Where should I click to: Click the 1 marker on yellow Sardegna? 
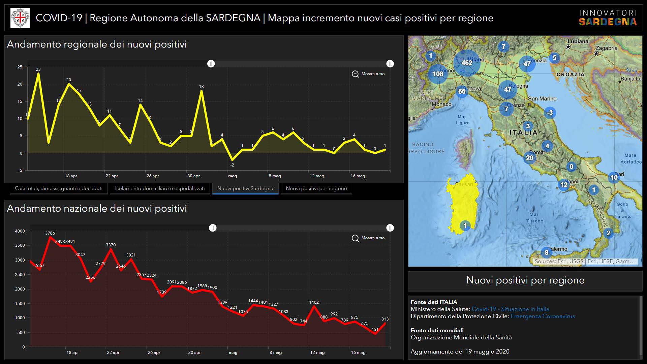465,225
